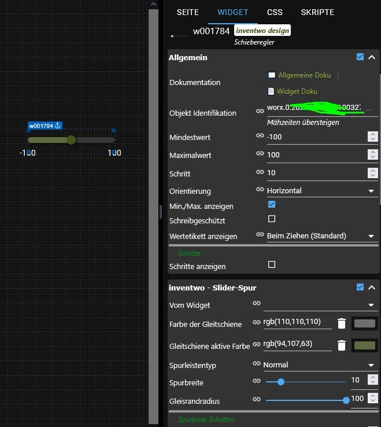Adjust the Maximalwert stepper arrows

pyautogui.click(x=372, y=154)
